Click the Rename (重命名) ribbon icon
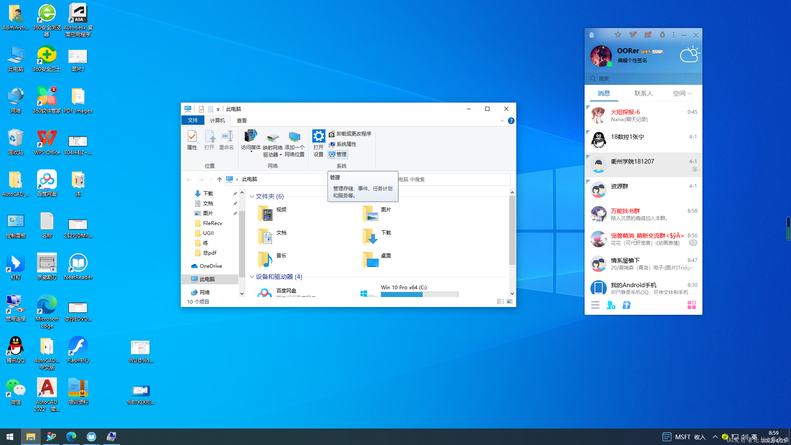This screenshot has height=445, width=791. 227,140
